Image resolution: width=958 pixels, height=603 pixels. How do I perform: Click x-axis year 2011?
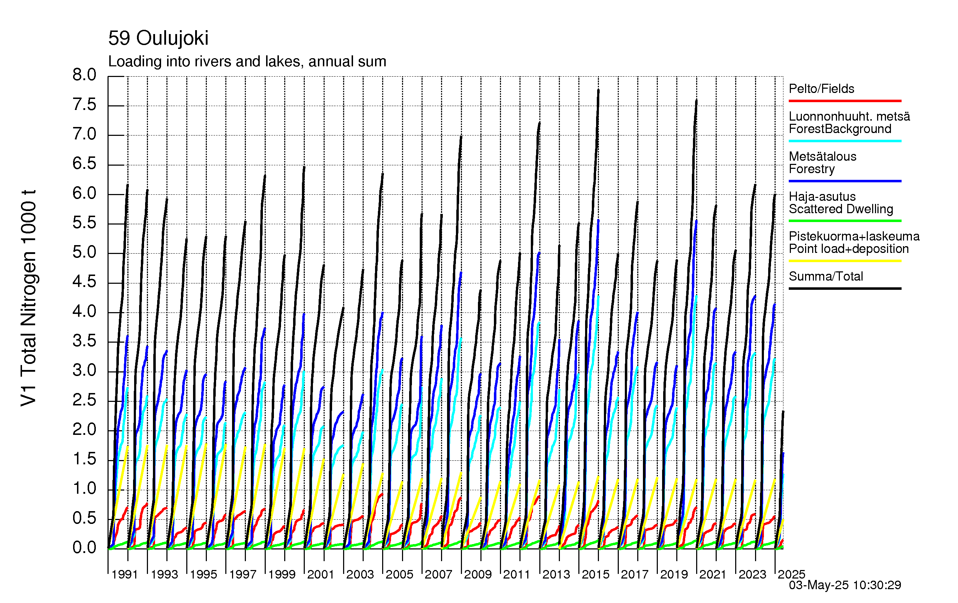[x=517, y=575]
